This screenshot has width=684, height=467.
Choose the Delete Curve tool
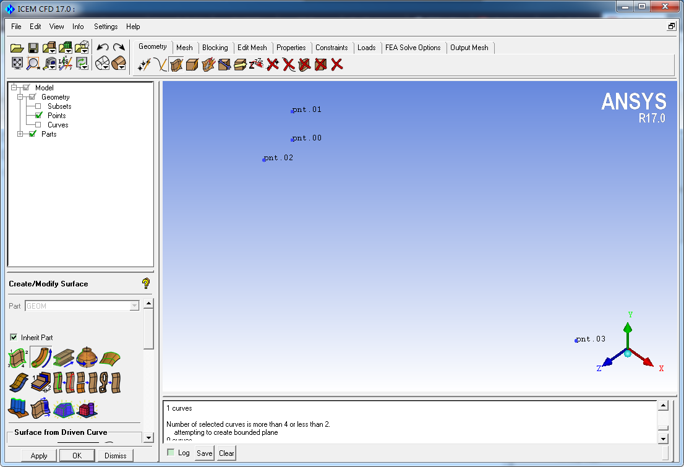288,65
